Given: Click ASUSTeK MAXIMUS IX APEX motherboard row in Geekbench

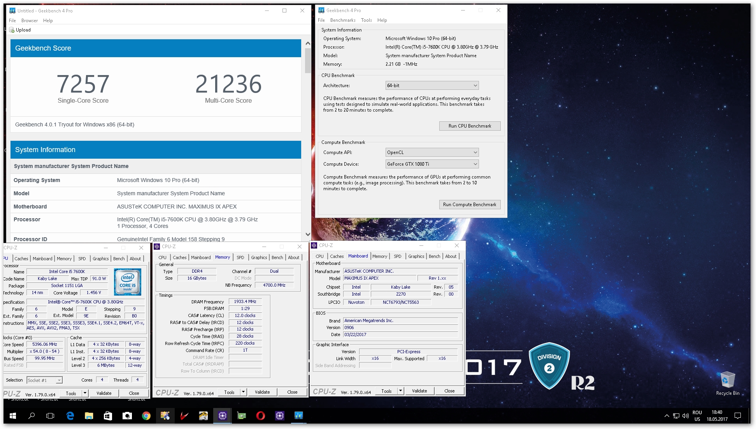Looking at the screenshot, I should [x=156, y=207].
